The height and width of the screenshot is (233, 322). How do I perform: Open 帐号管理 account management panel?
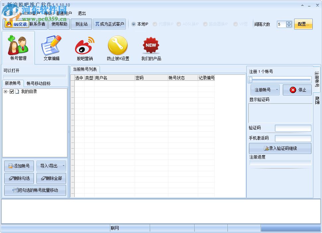pos(18,47)
